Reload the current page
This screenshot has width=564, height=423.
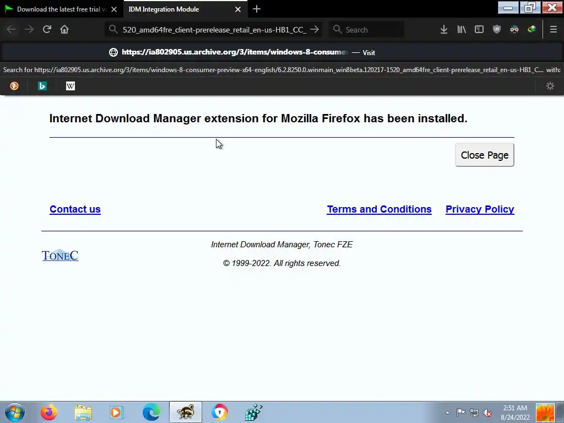click(x=47, y=30)
